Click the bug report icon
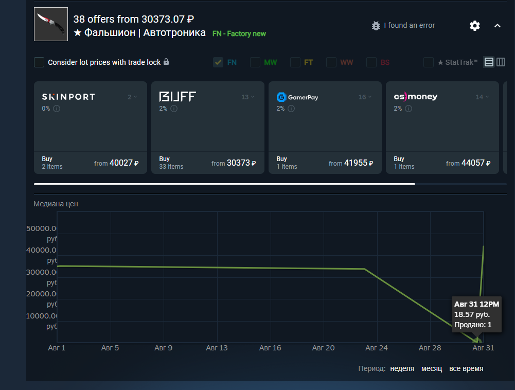This screenshot has width=515, height=390. click(376, 26)
